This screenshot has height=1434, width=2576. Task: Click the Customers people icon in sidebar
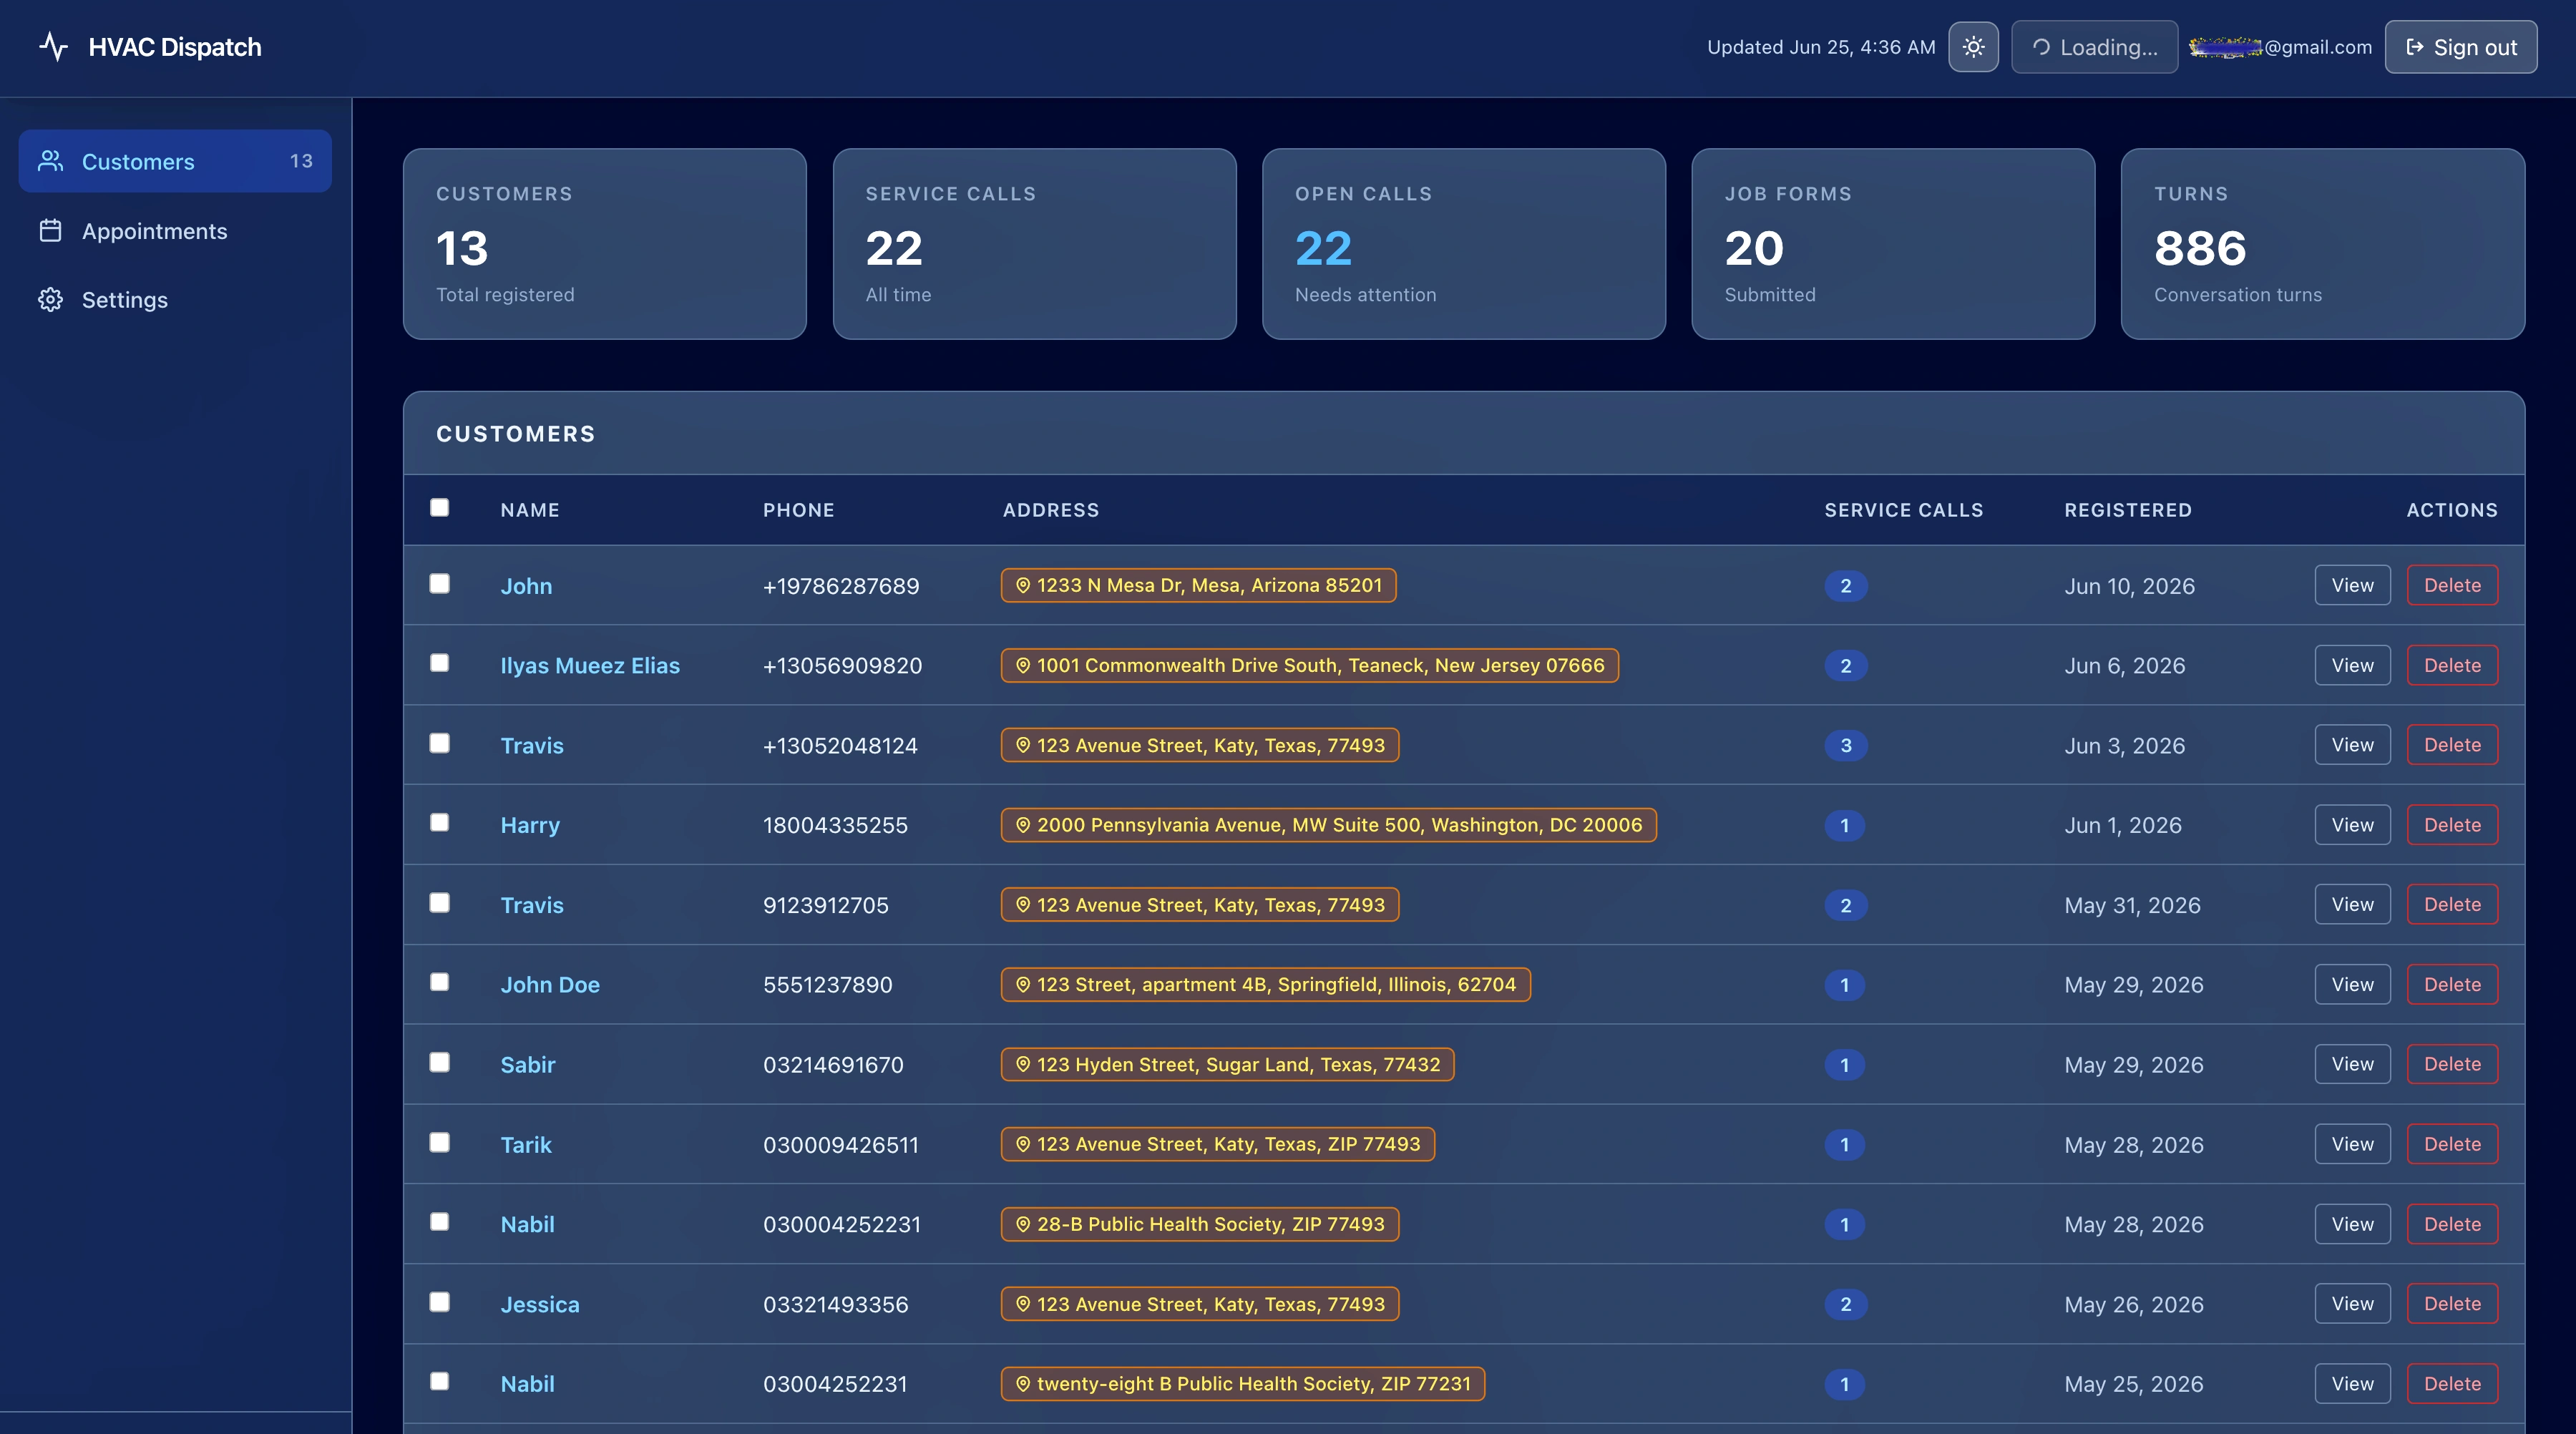[51, 161]
